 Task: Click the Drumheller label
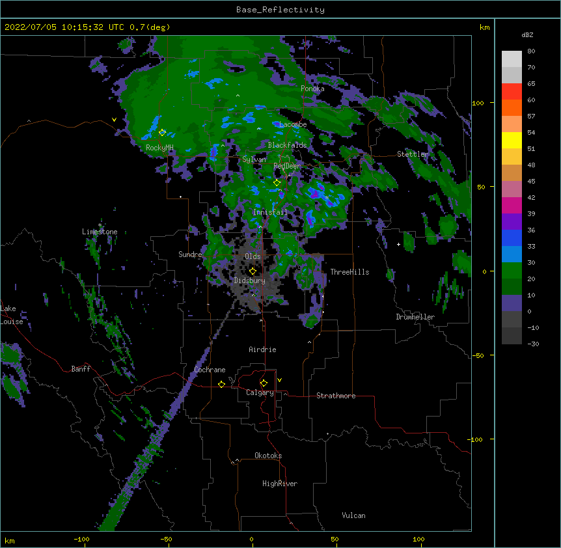[415, 317]
